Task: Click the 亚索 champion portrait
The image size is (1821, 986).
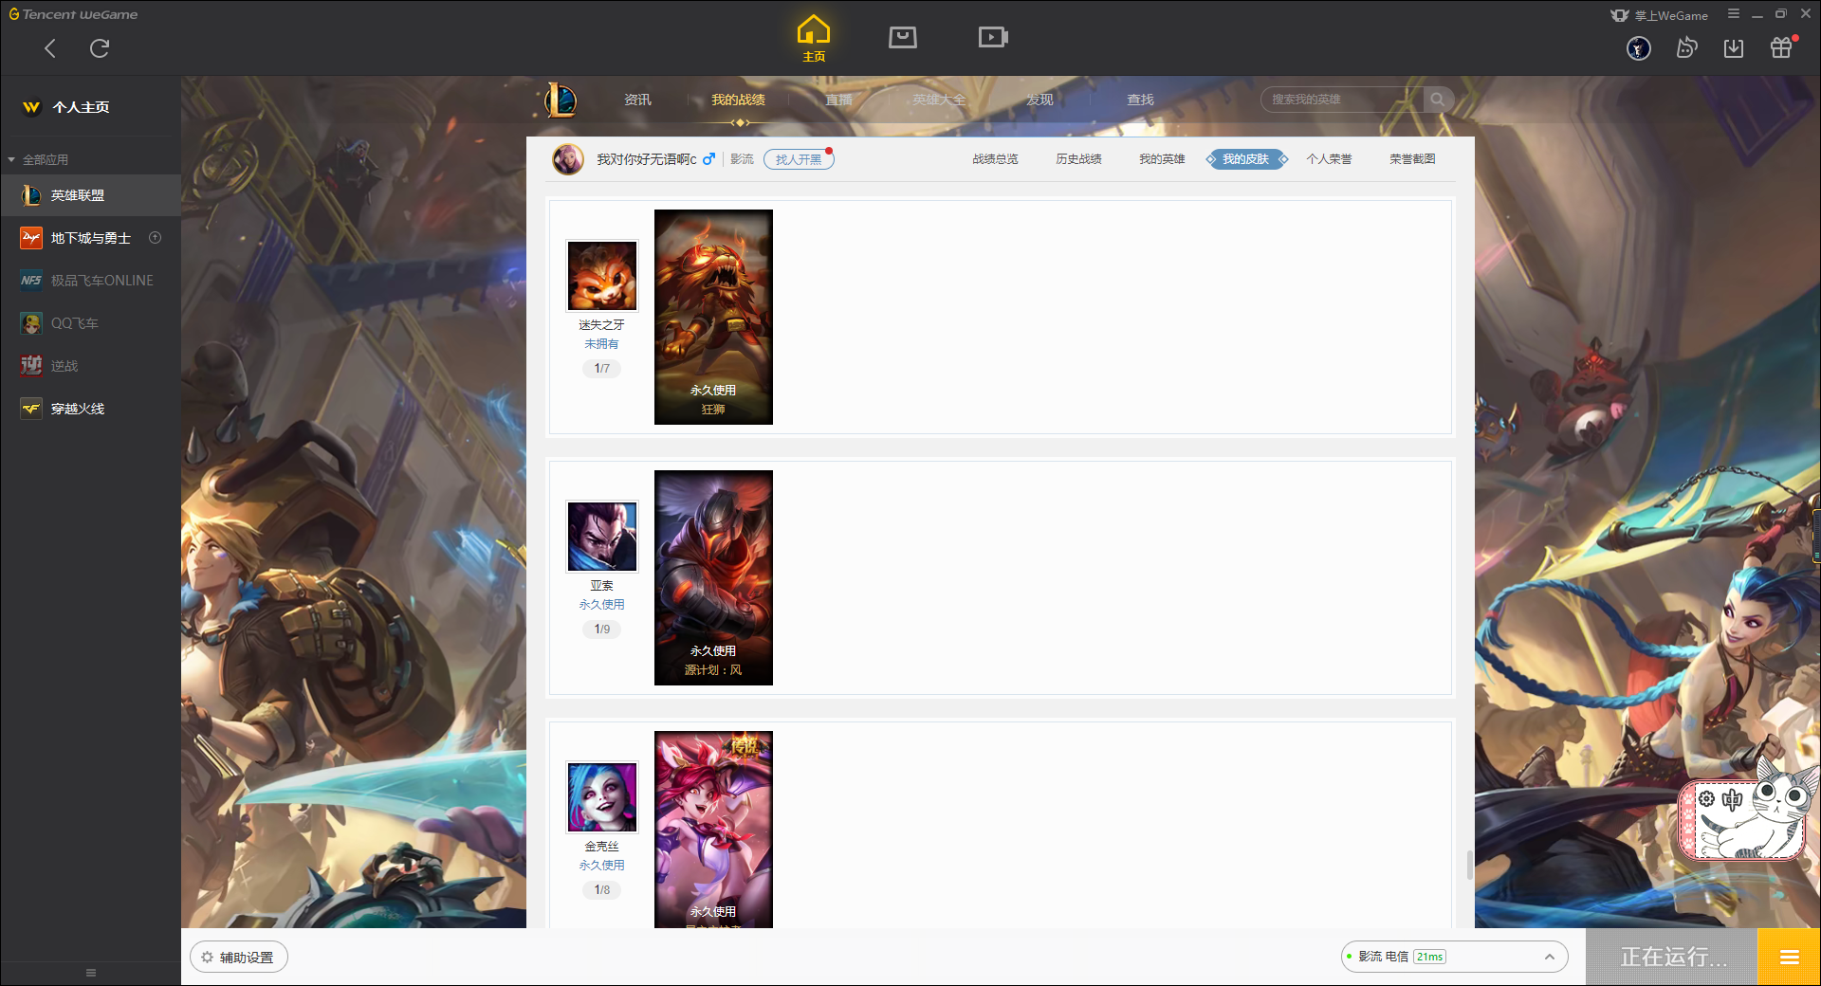Action: 602,537
